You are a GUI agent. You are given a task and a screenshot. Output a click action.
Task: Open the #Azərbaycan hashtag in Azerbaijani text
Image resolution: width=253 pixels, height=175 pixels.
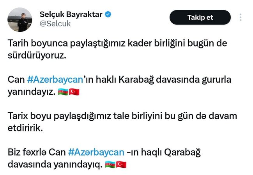pos(96,152)
